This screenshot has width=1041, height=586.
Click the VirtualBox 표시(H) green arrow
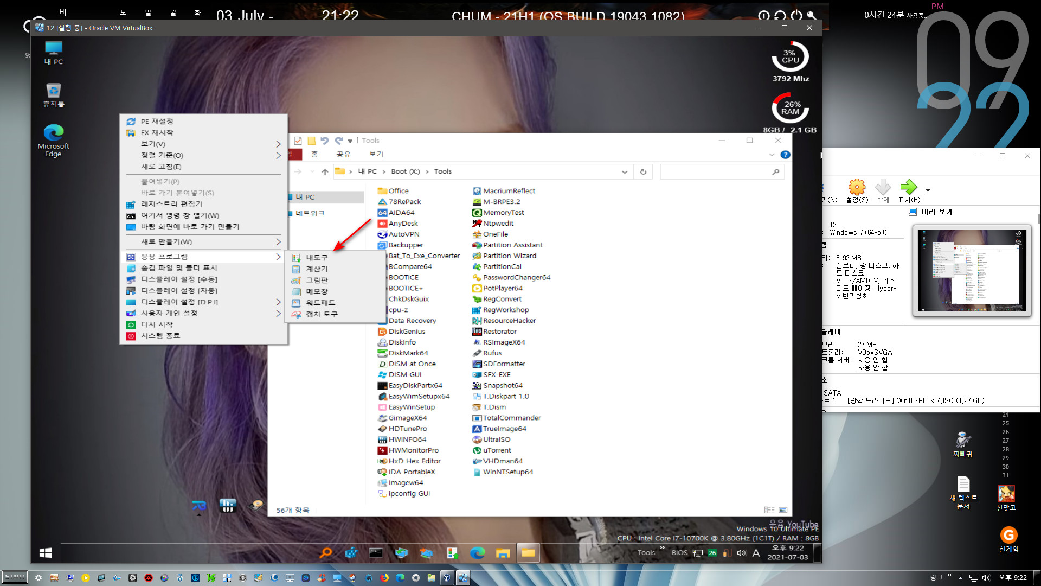point(909,190)
